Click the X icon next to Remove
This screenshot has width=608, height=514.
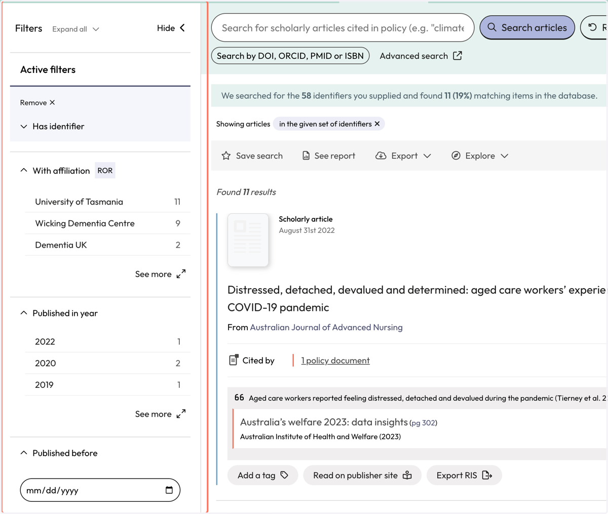tap(52, 102)
